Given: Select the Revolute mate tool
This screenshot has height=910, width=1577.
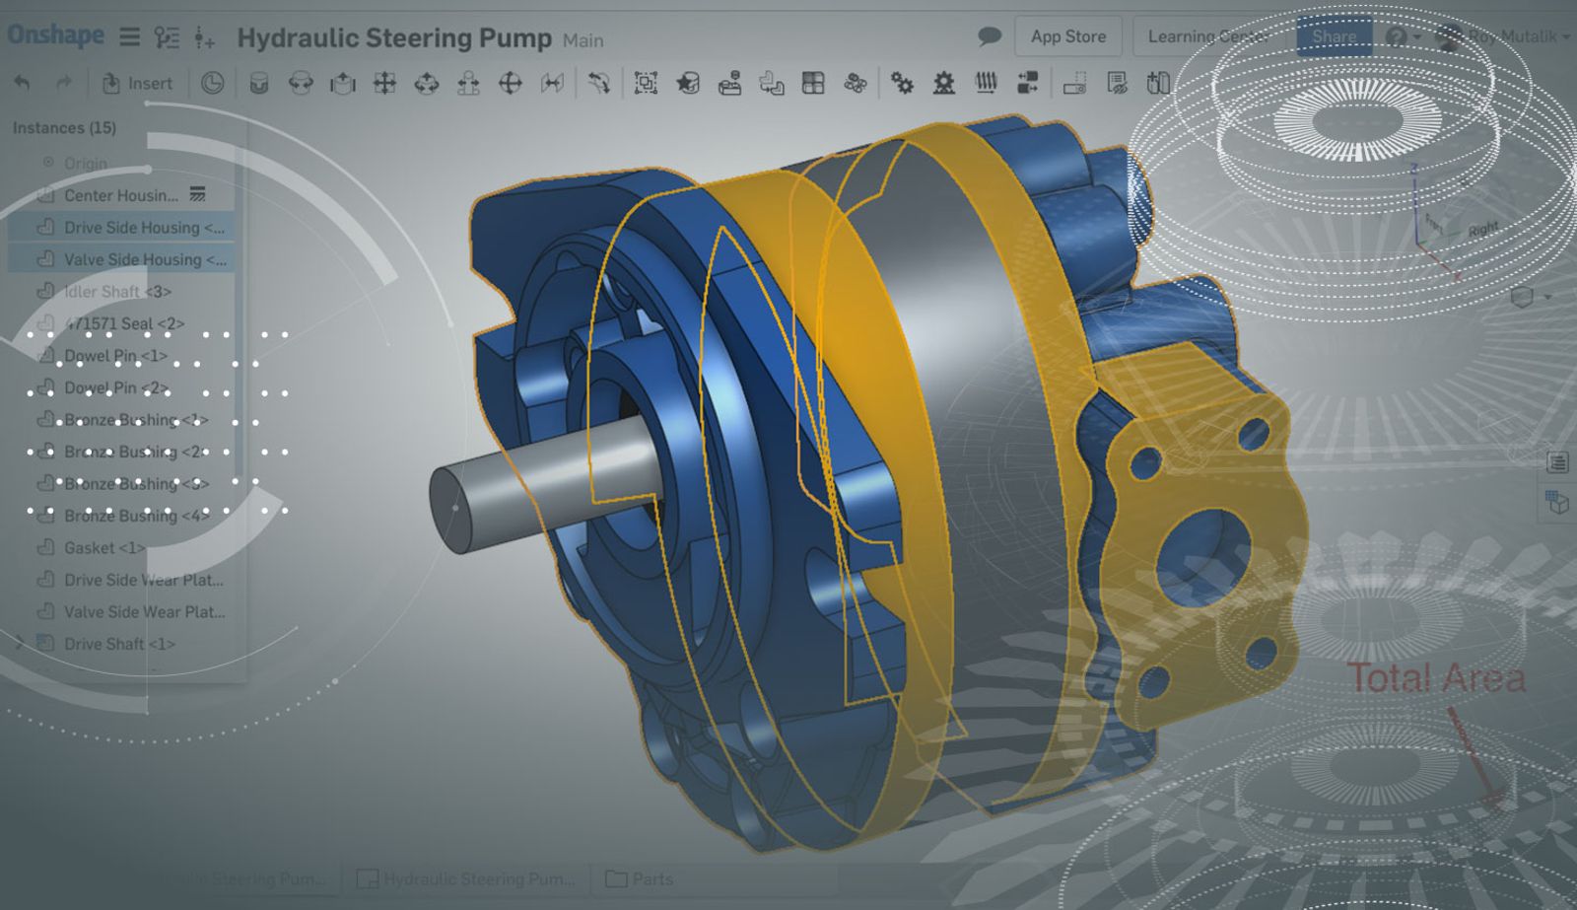Looking at the screenshot, I should (x=301, y=84).
